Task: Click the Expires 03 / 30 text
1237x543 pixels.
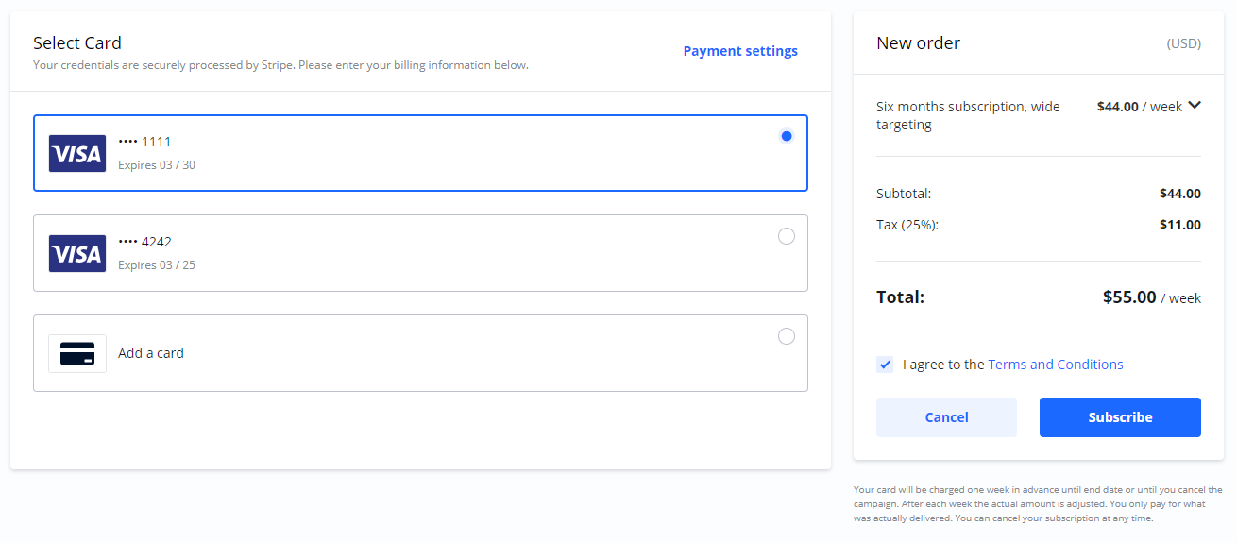Action: point(157,165)
